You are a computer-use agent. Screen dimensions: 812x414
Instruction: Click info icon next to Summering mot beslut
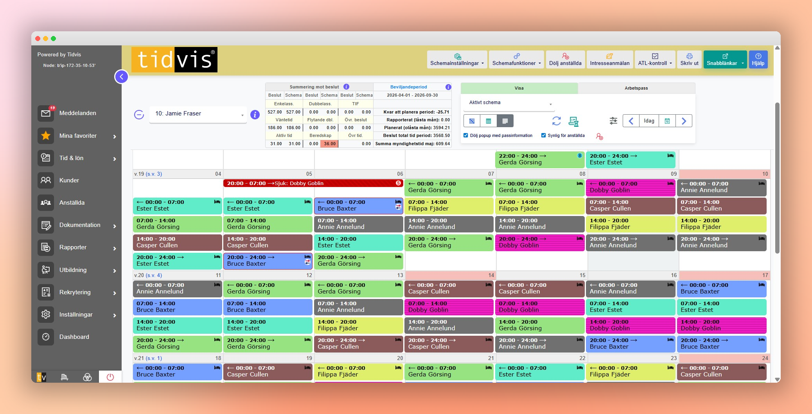(346, 87)
